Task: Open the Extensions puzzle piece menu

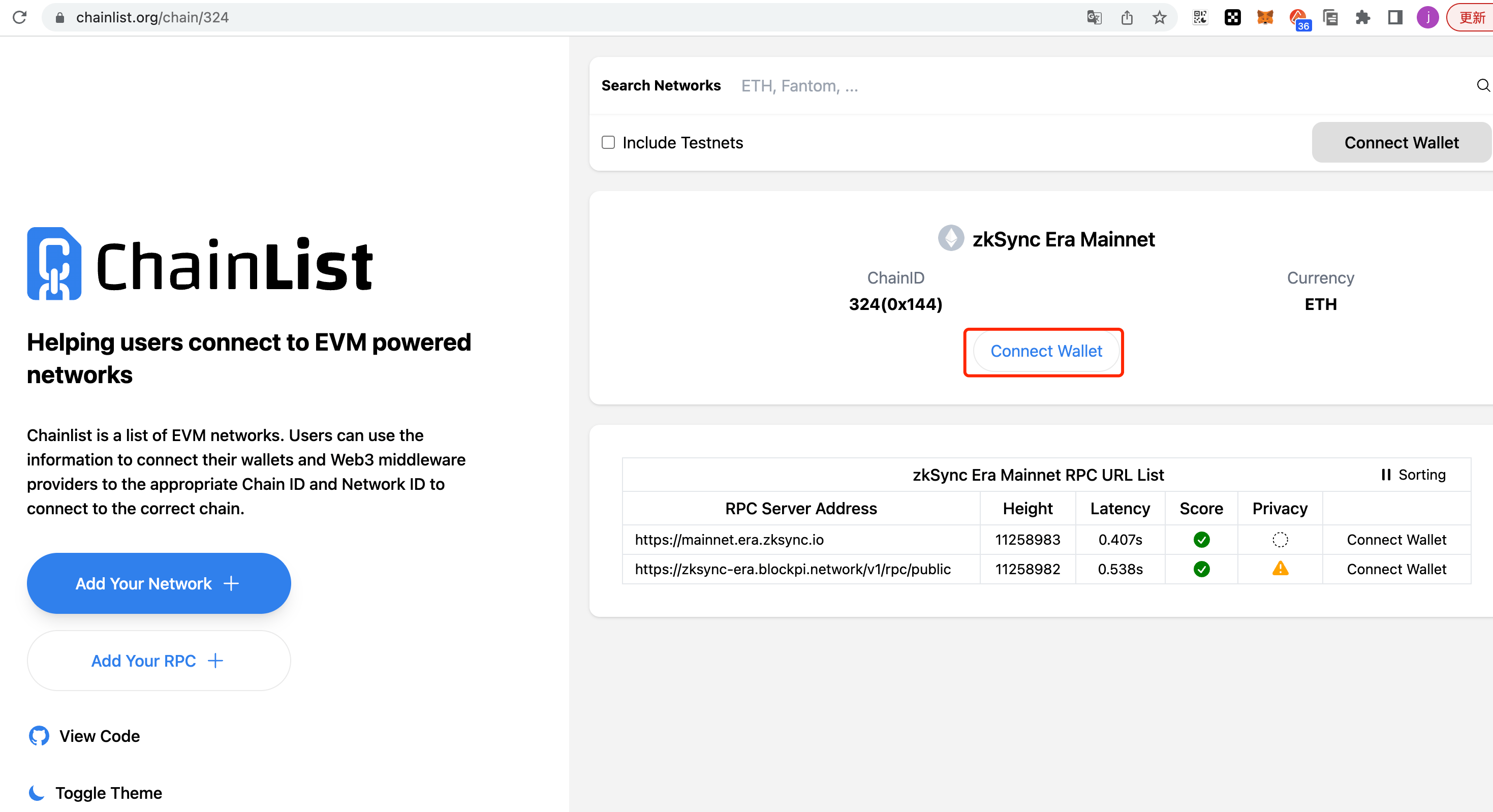Action: [1362, 17]
